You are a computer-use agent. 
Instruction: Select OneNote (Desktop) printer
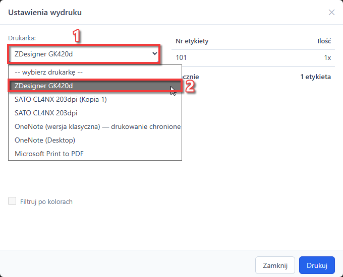(x=95, y=140)
